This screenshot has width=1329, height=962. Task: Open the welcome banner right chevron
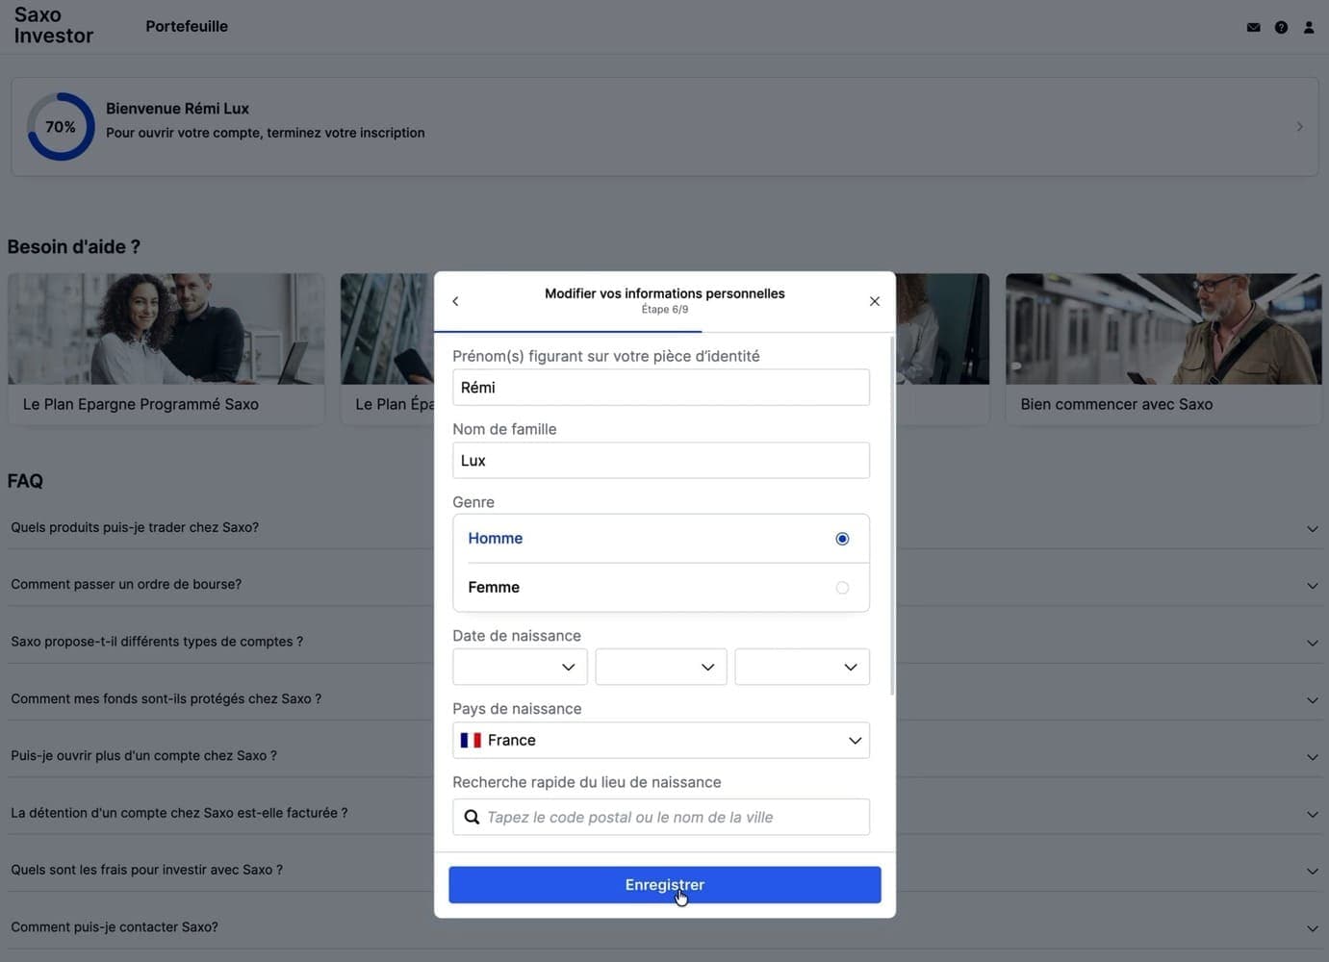pyautogui.click(x=1299, y=126)
